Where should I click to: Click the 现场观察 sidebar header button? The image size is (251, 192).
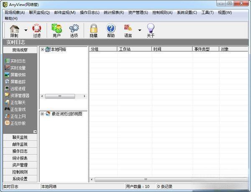click(20, 50)
